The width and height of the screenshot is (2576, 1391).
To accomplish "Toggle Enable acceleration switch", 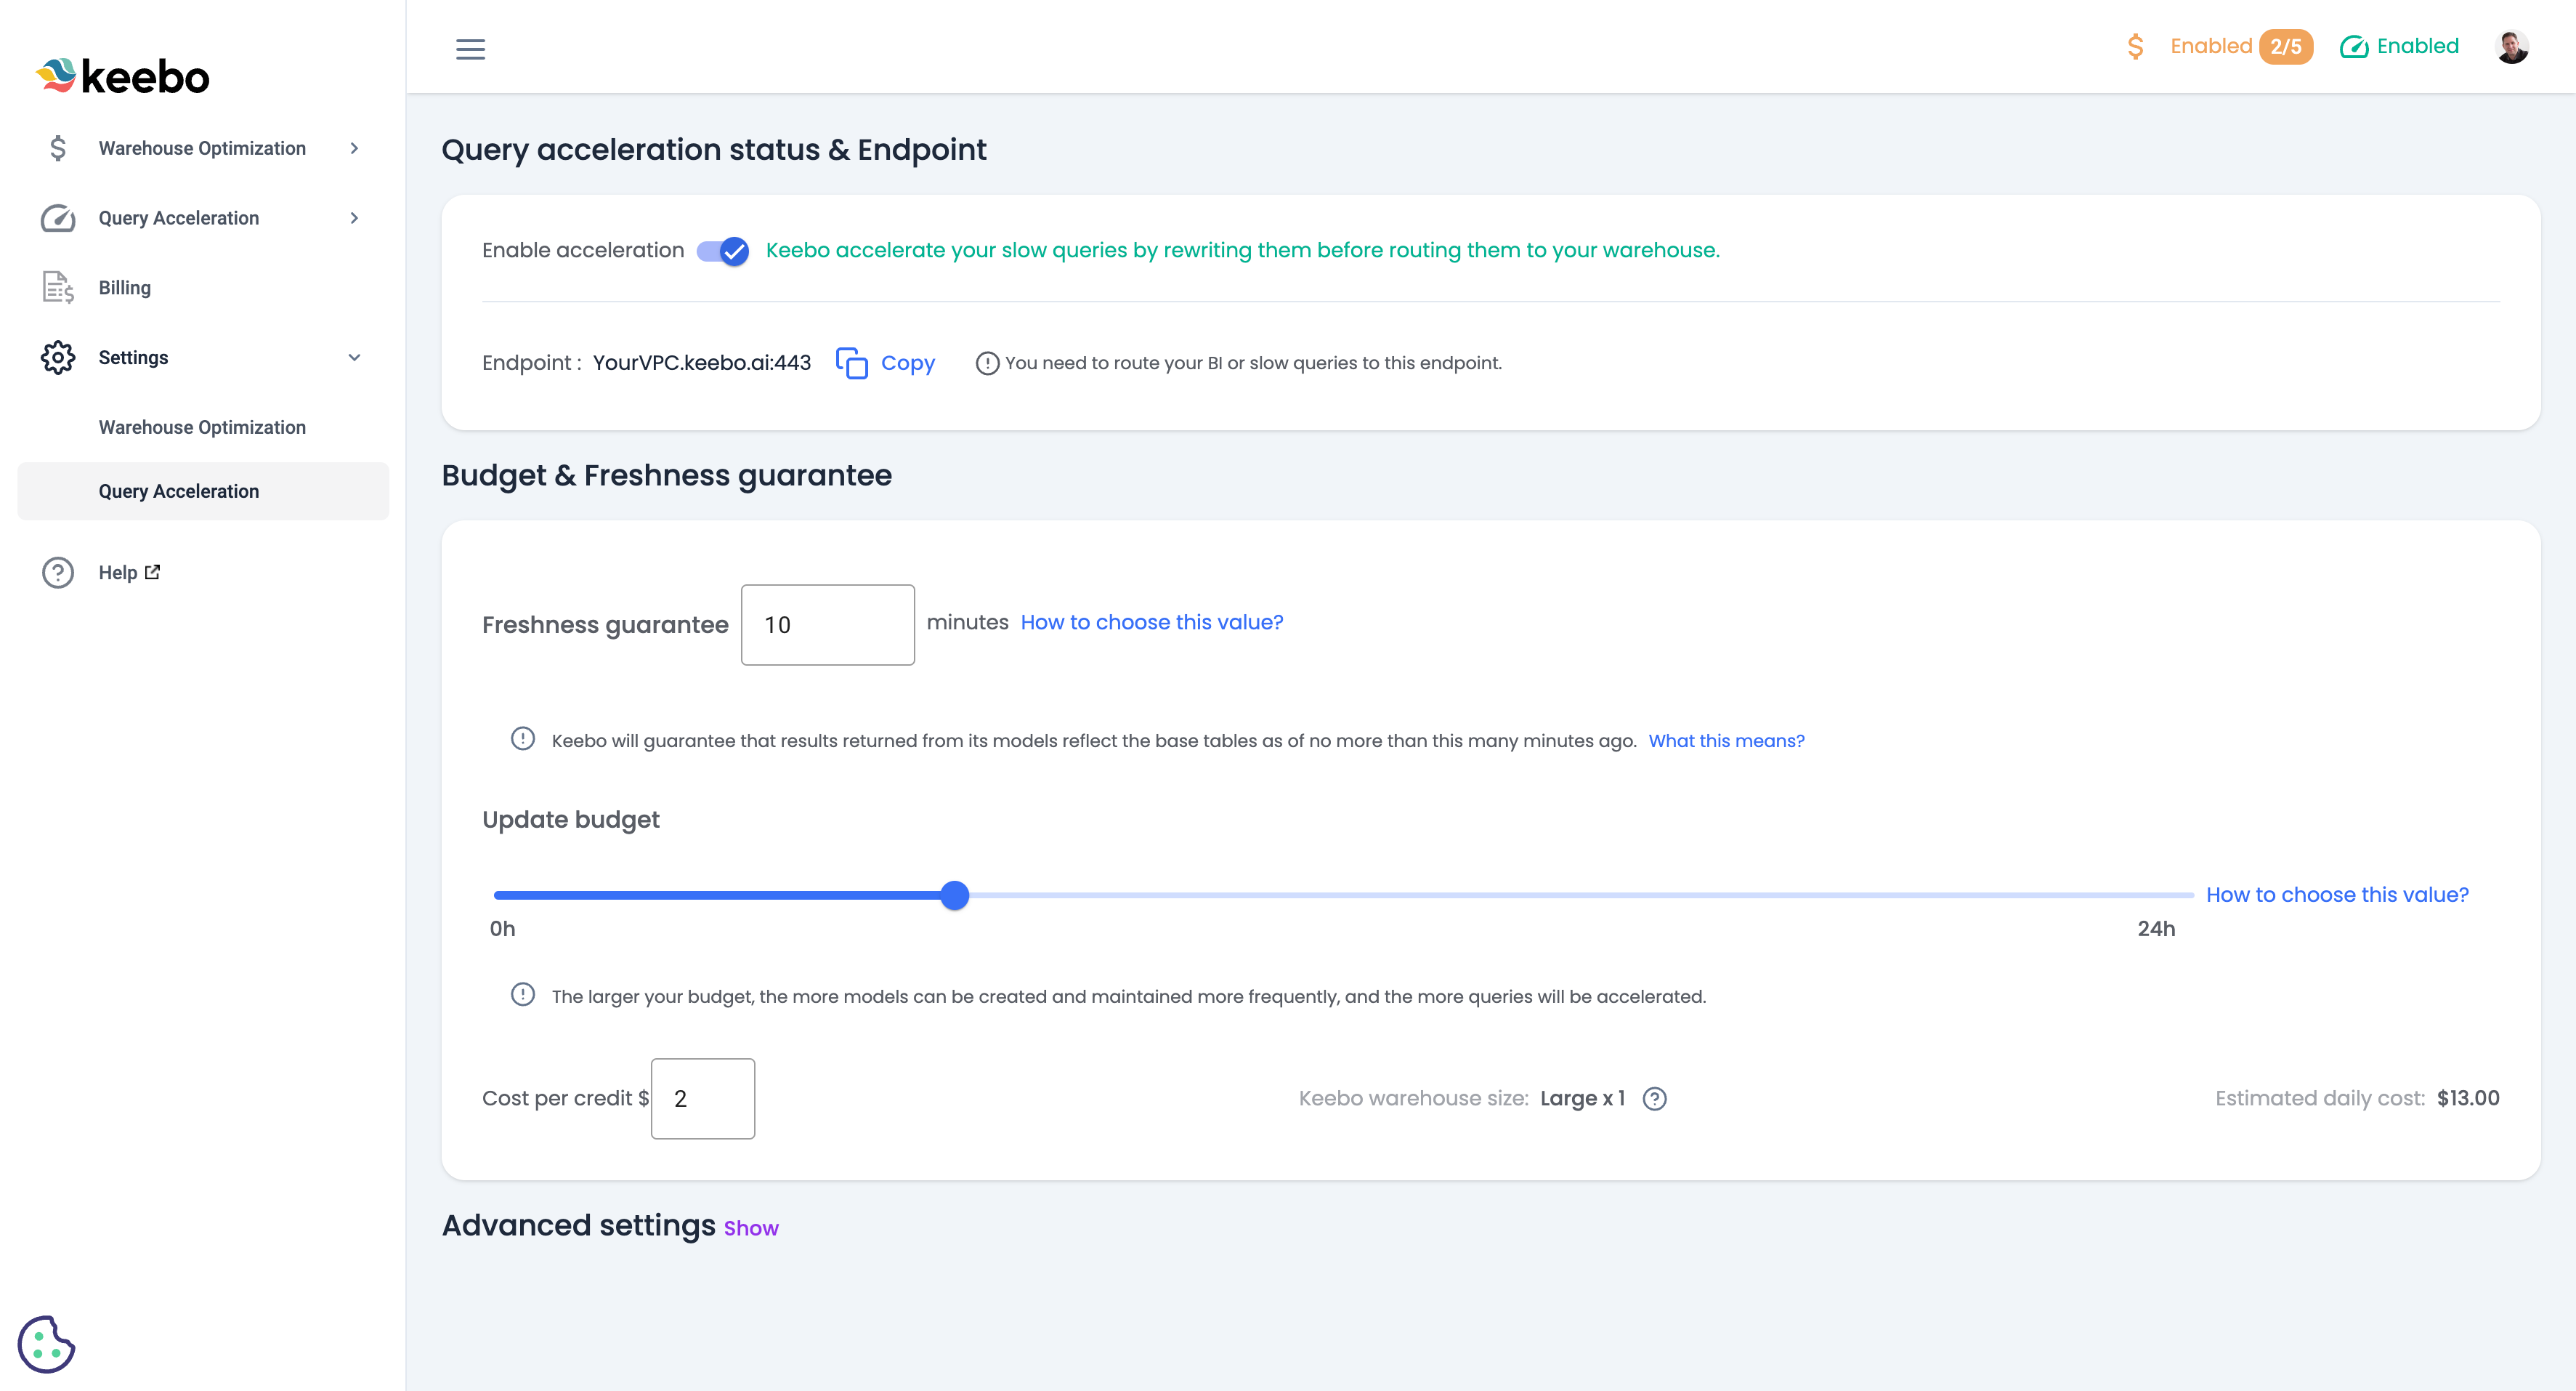I will point(722,250).
